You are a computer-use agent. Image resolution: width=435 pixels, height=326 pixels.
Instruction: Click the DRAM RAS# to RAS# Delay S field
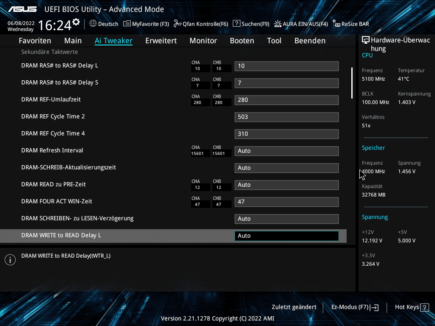[x=287, y=83]
